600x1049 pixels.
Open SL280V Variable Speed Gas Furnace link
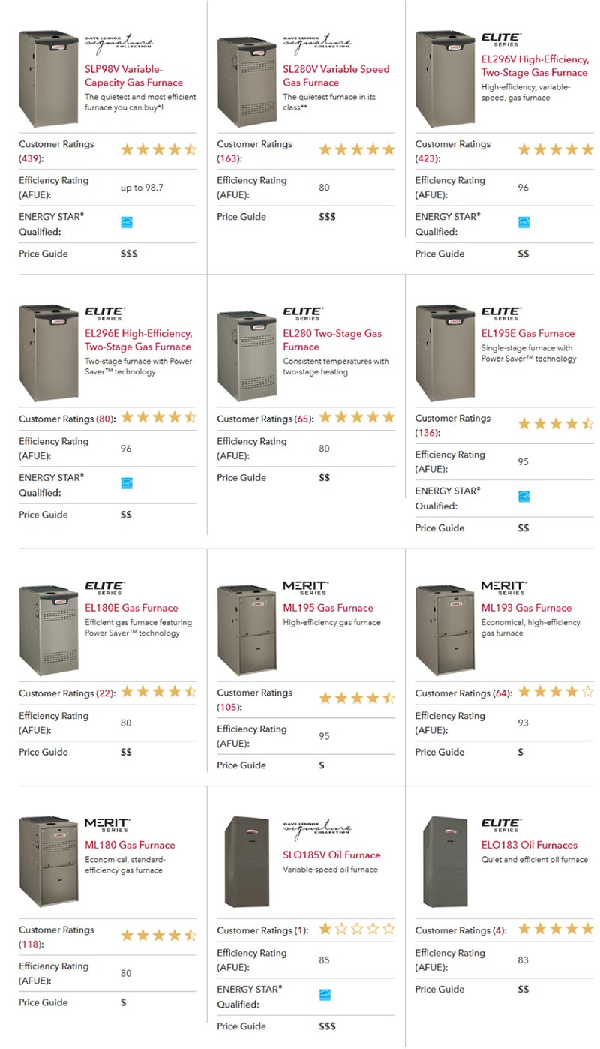click(336, 76)
